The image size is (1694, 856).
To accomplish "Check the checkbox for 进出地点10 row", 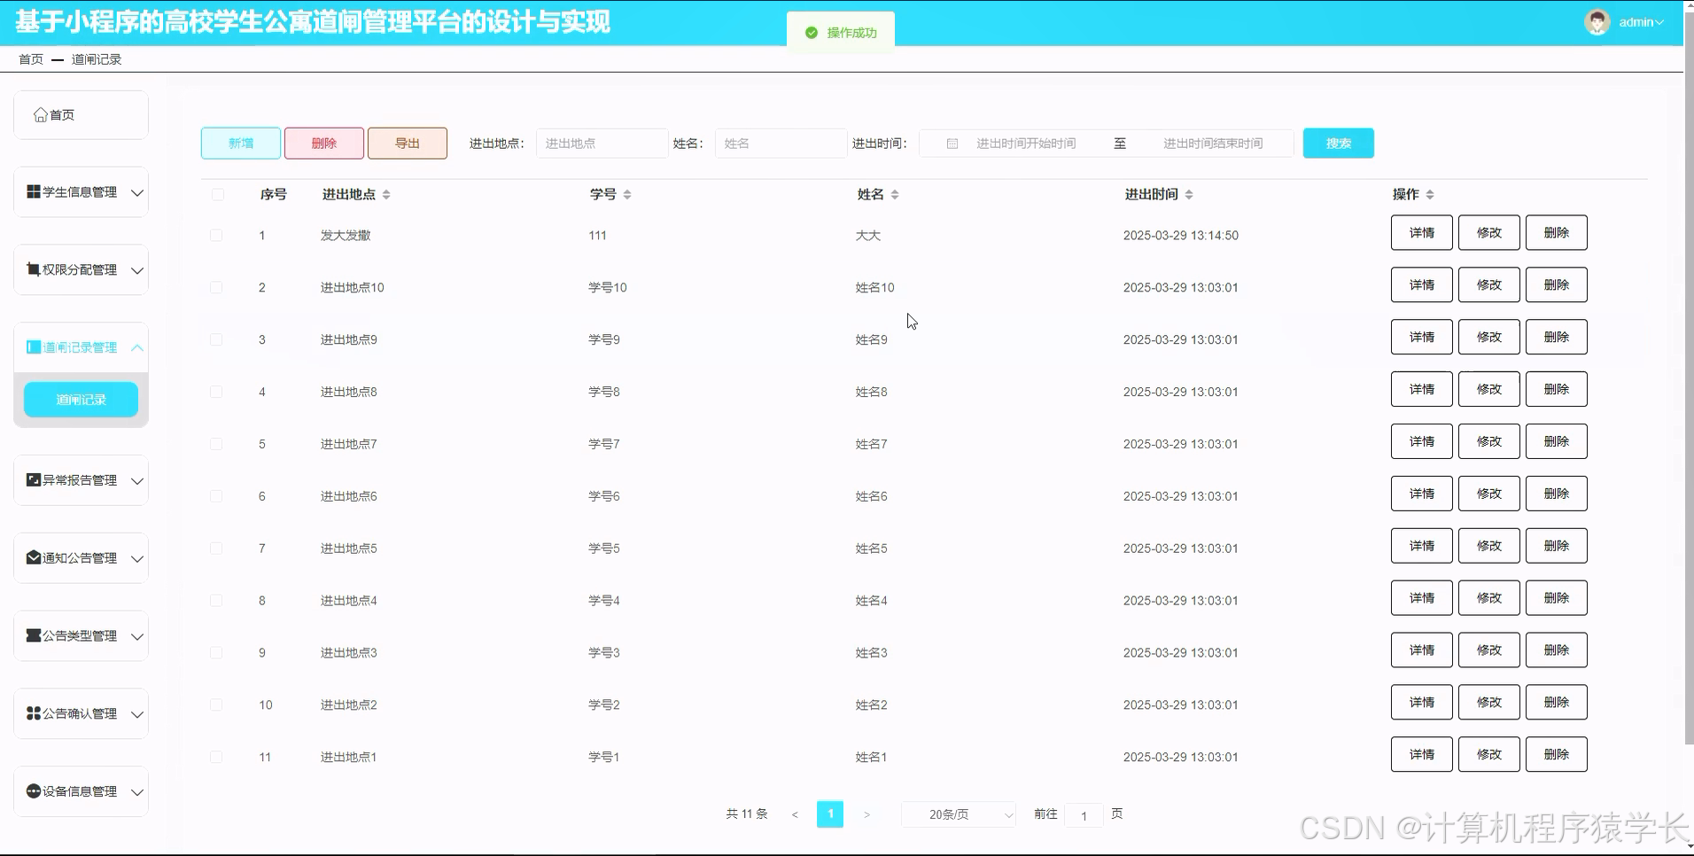I will (216, 287).
